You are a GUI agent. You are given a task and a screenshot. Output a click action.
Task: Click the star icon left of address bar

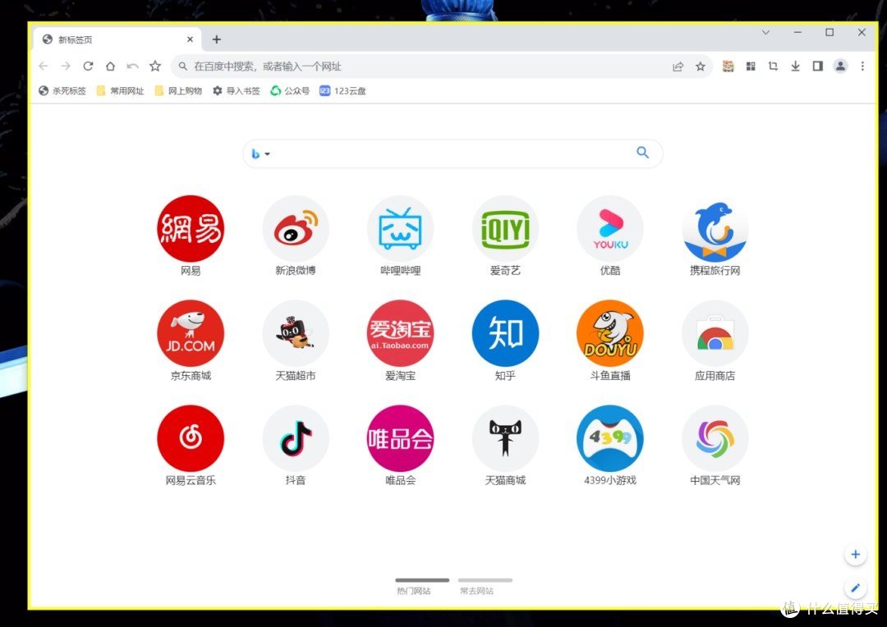155,66
